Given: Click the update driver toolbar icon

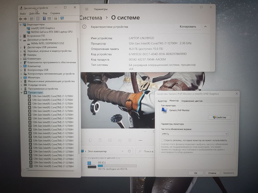Looking at the screenshot, I should tap(55, 19).
